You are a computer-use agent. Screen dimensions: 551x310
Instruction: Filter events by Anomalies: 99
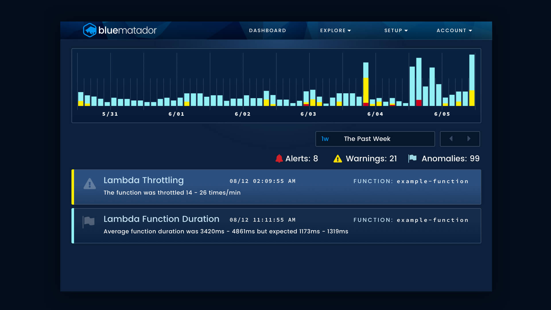pyautogui.click(x=450, y=158)
